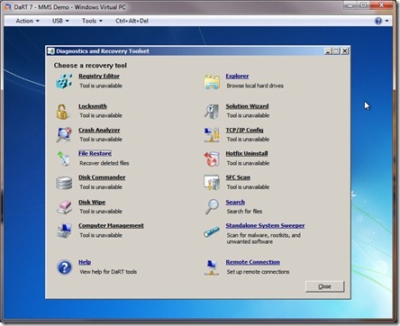
Task: Click the blue Help question mark icon
Action: [64, 267]
